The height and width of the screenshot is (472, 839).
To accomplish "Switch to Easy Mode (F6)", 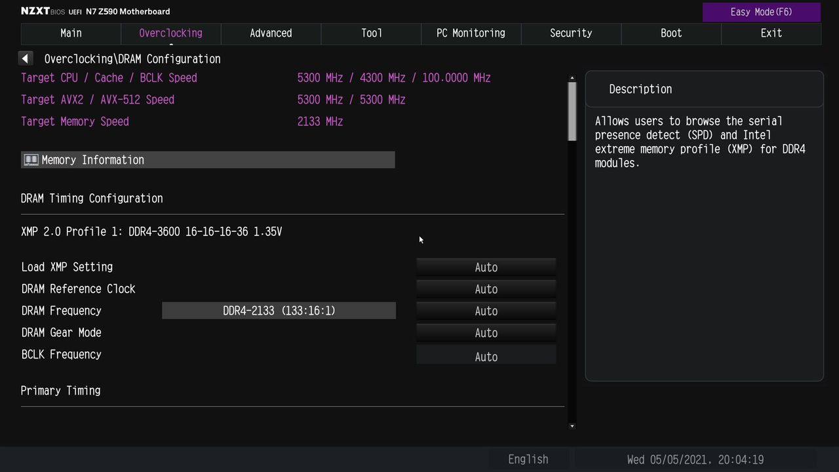I will [762, 12].
